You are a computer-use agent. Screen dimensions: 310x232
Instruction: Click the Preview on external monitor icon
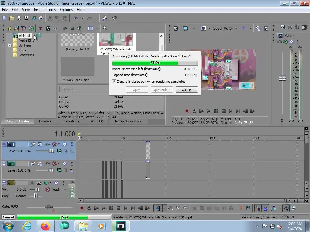click(x=185, y=28)
